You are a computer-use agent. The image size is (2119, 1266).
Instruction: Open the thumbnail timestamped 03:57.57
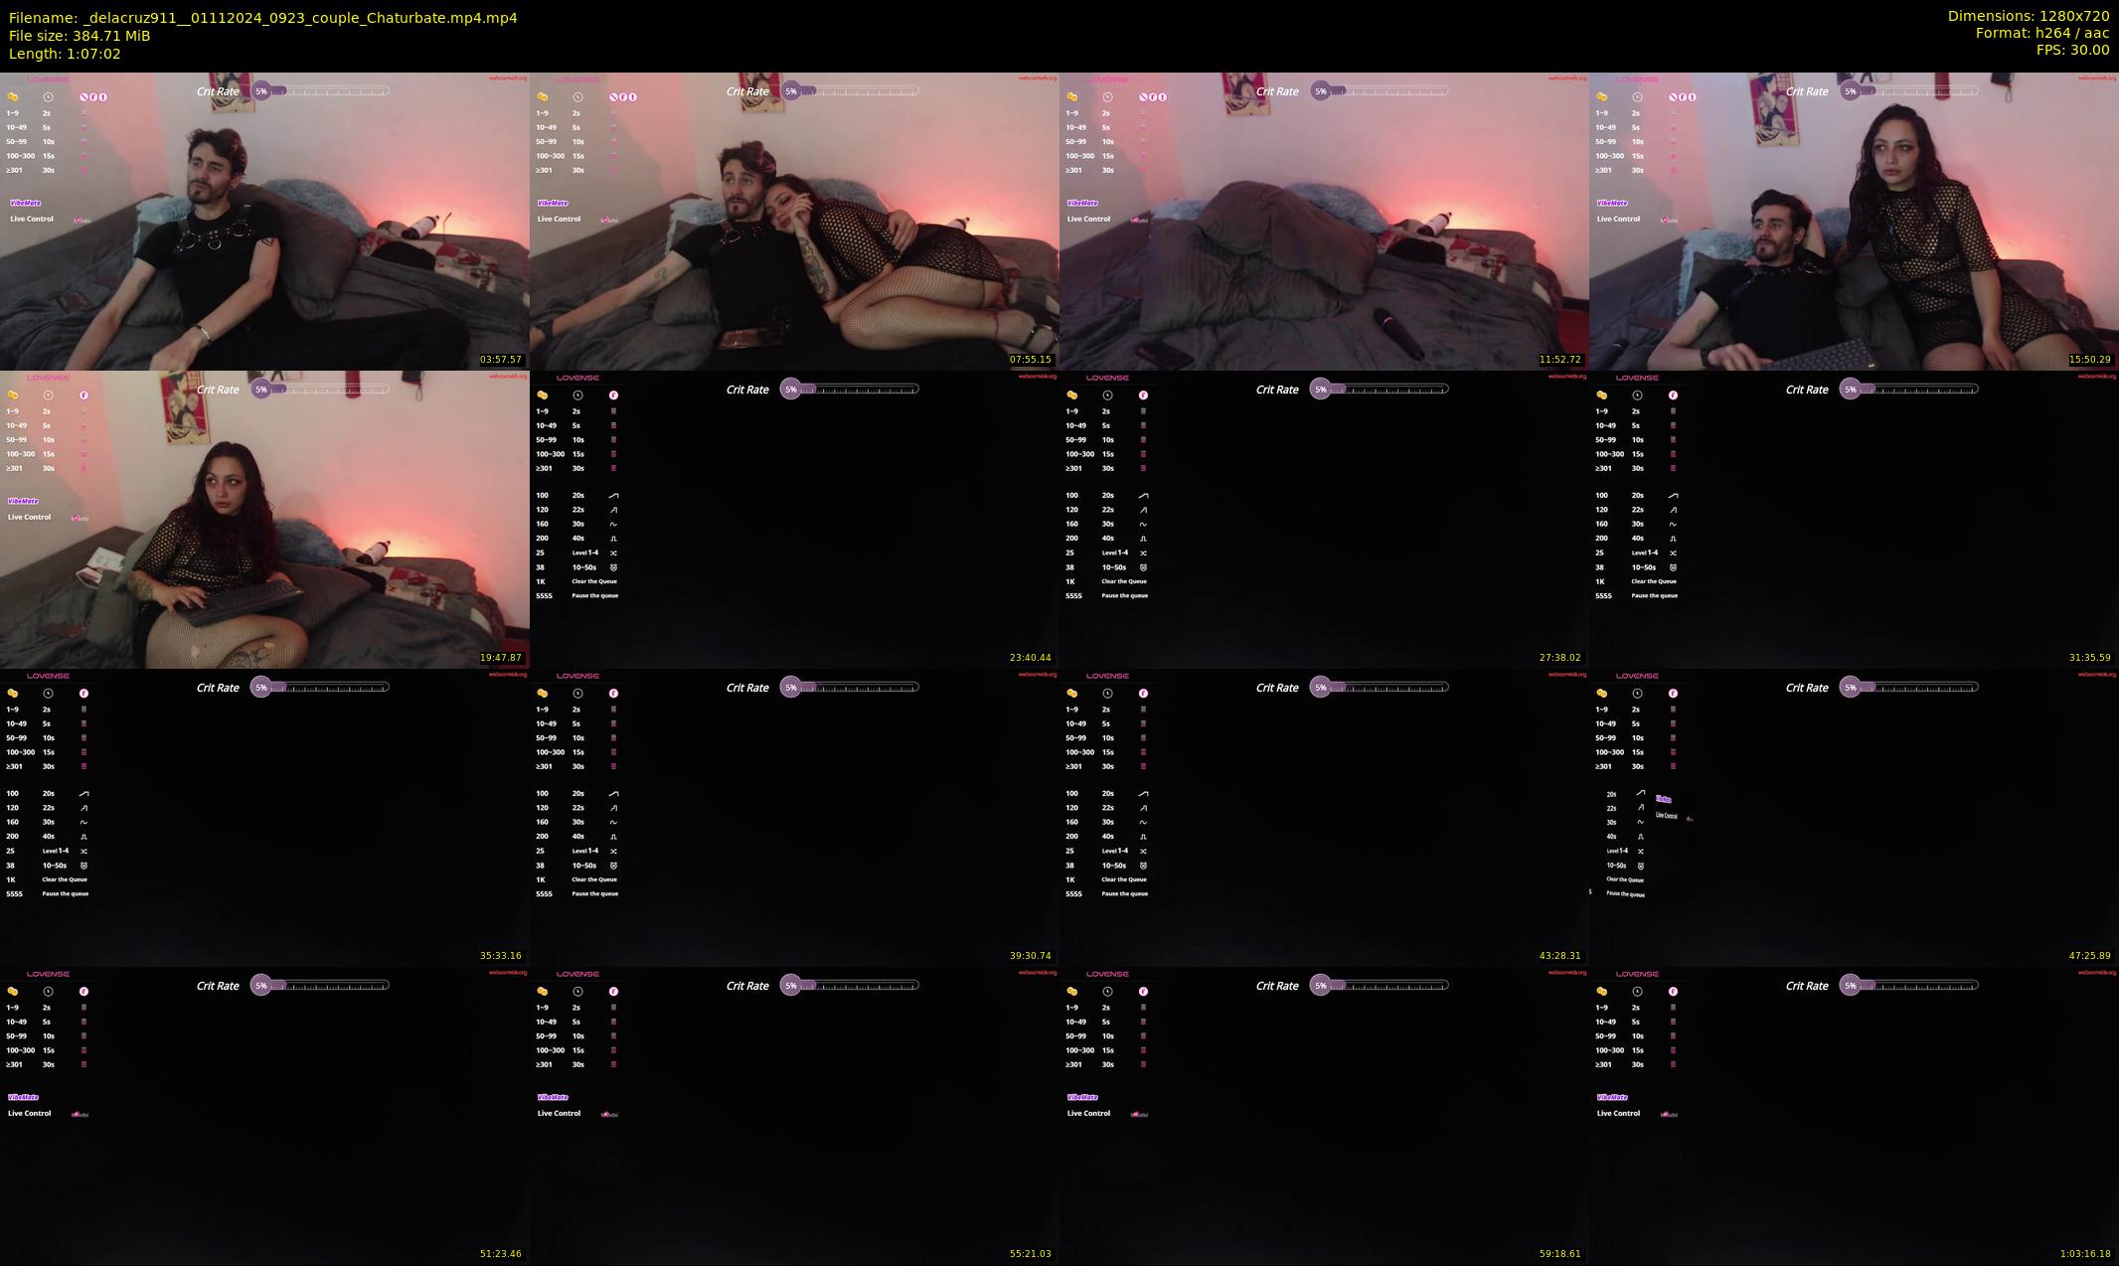pyautogui.click(x=264, y=221)
